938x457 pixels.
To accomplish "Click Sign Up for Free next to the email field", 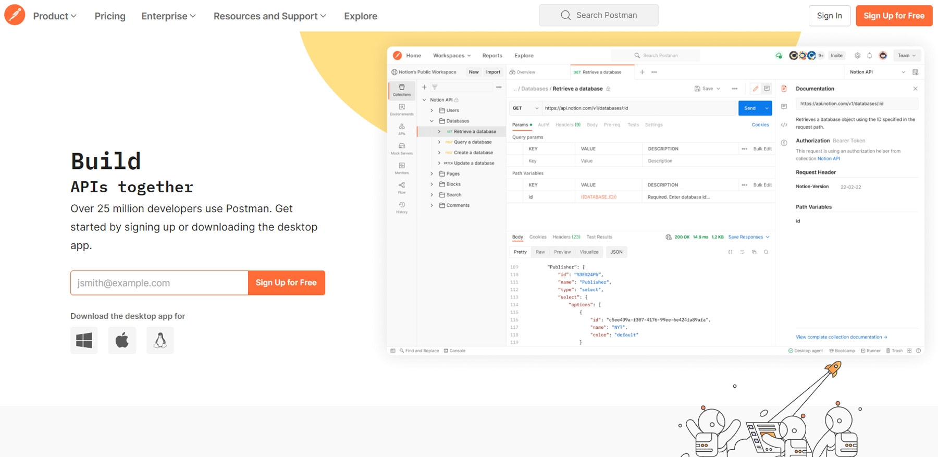I will pos(286,282).
